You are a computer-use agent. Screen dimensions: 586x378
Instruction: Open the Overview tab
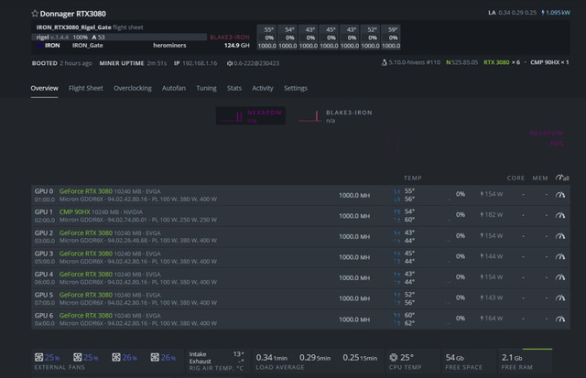(45, 88)
